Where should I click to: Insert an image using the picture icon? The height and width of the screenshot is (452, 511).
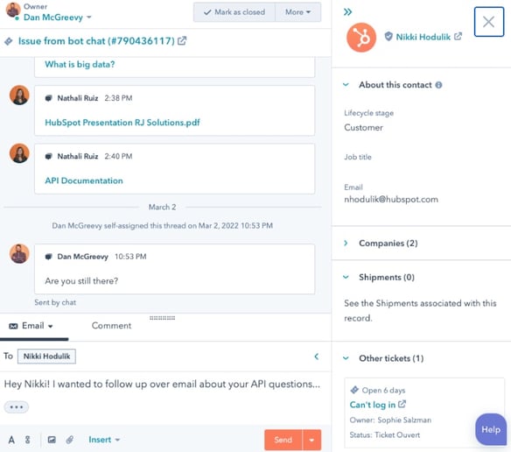coord(52,440)
